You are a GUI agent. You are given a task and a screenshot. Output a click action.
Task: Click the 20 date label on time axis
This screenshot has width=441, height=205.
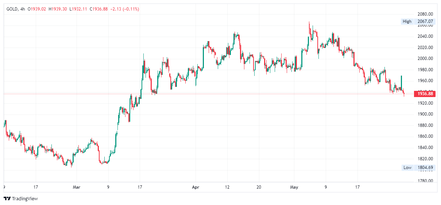259,187
